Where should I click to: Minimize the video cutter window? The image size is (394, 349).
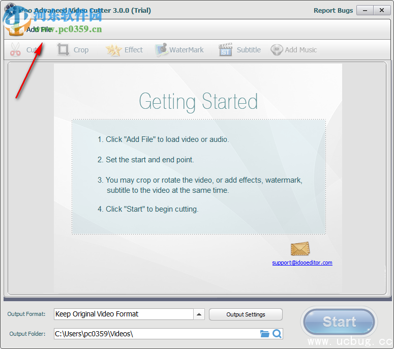(365, 11)
